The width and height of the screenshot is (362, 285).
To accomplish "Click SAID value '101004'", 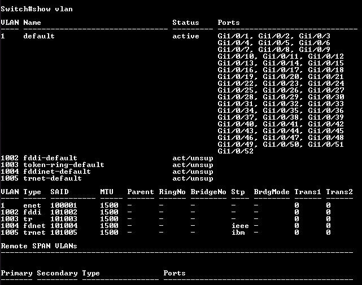I will pyautogui.click(x=64, y=226).
